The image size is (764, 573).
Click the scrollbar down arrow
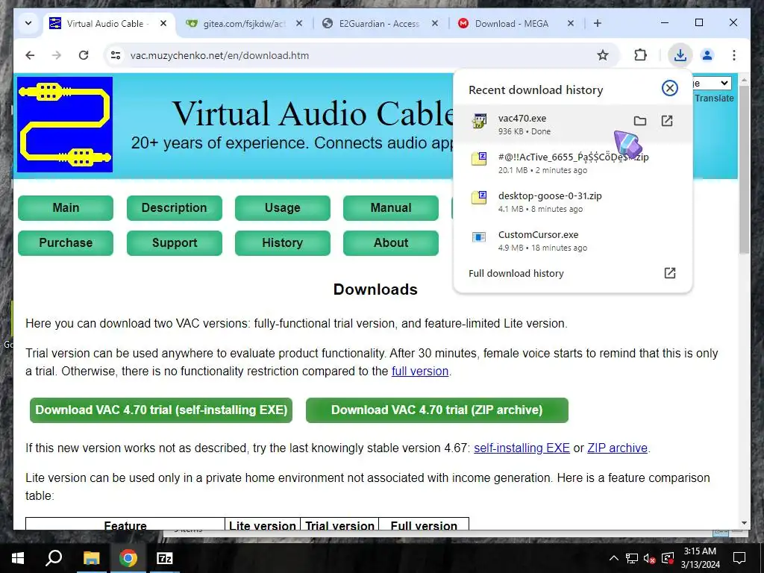pos(744,523)
